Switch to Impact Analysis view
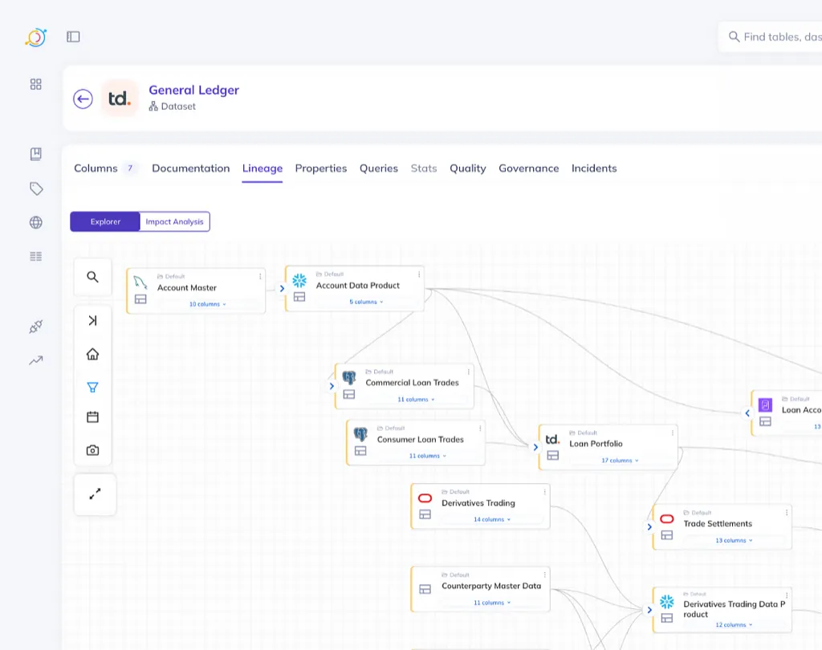 coord(174,221)
